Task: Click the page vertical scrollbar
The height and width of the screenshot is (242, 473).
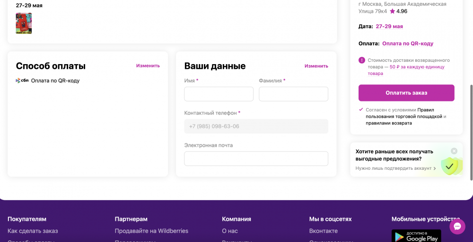Action: point(471,133)
